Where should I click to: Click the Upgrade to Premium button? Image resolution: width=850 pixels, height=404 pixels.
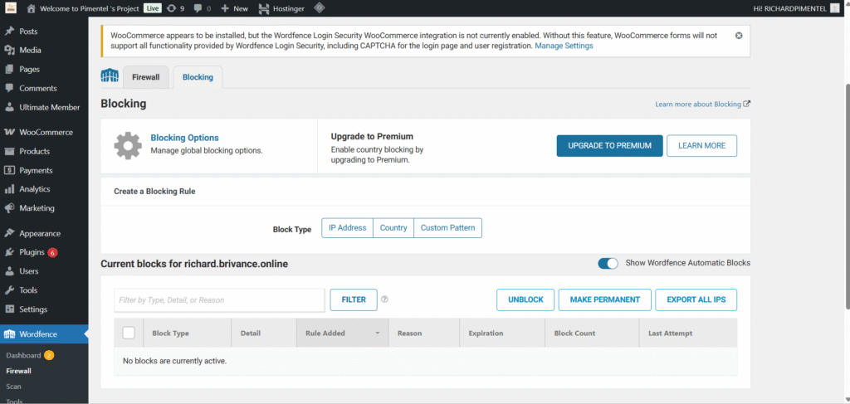(x=609, y=145)
